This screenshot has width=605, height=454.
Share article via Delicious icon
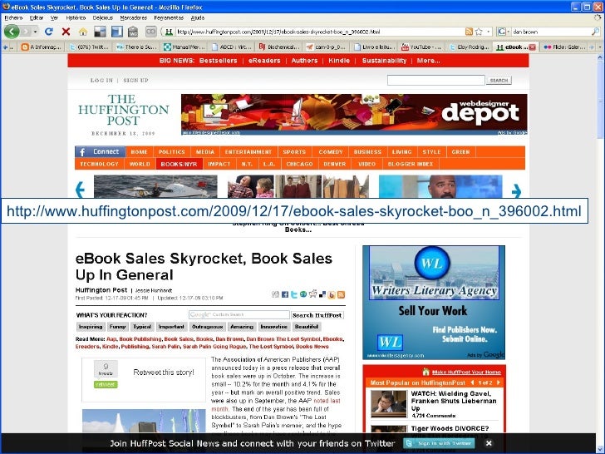pyautogui.click(x=322, y=294)
